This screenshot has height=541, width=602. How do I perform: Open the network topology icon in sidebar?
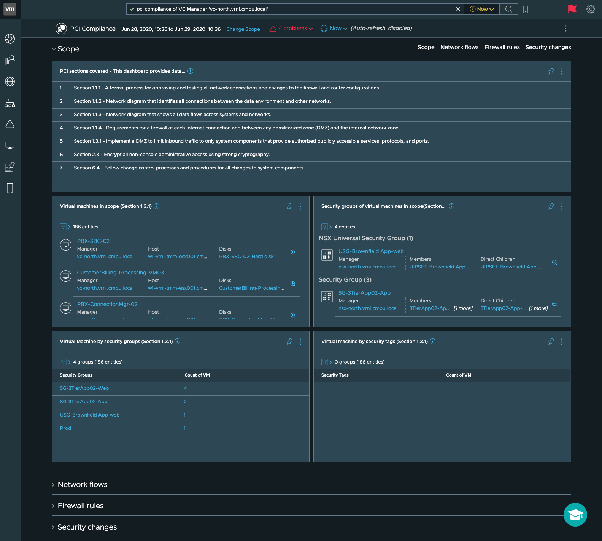pos(10,103)
